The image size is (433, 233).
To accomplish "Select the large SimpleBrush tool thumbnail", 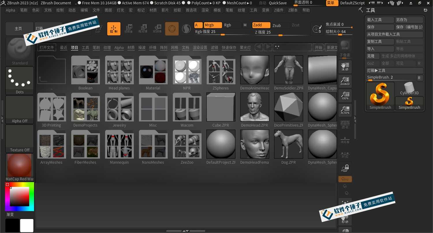I will pos(380,96).
